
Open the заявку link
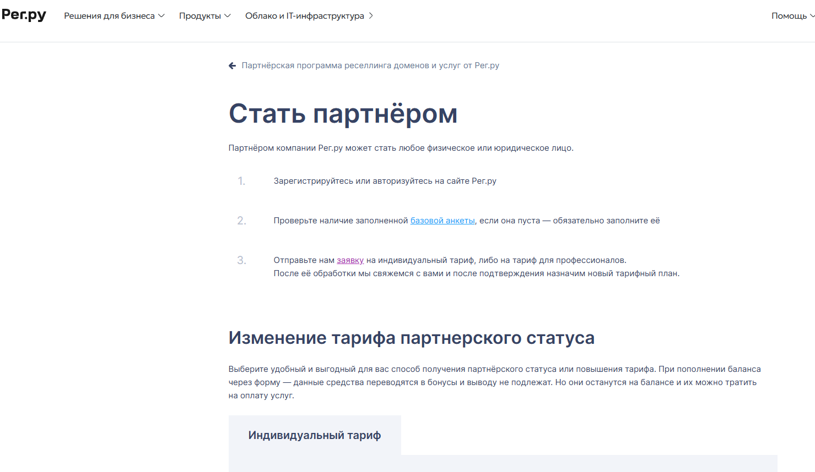pyautogui.click(x=350, y=260)
